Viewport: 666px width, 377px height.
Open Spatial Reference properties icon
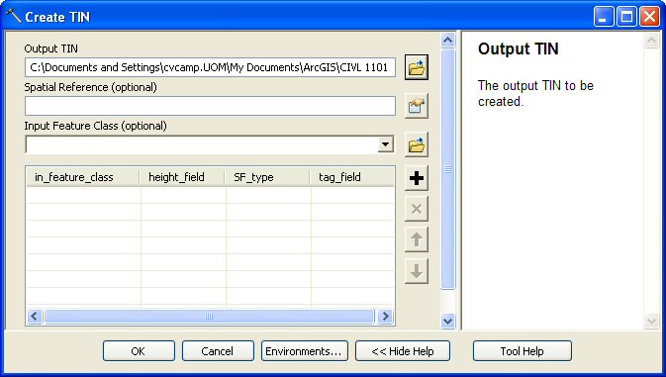(417, 106)
